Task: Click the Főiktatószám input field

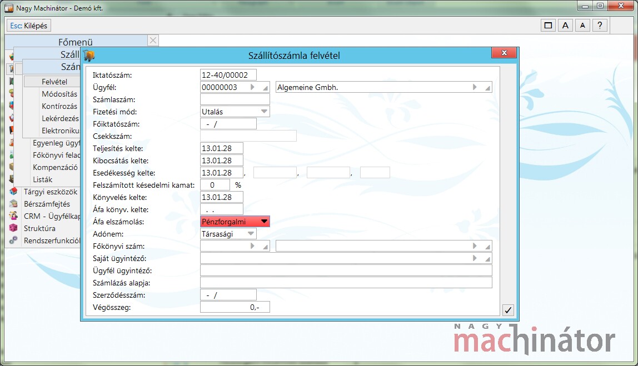Action: point(228,124)
